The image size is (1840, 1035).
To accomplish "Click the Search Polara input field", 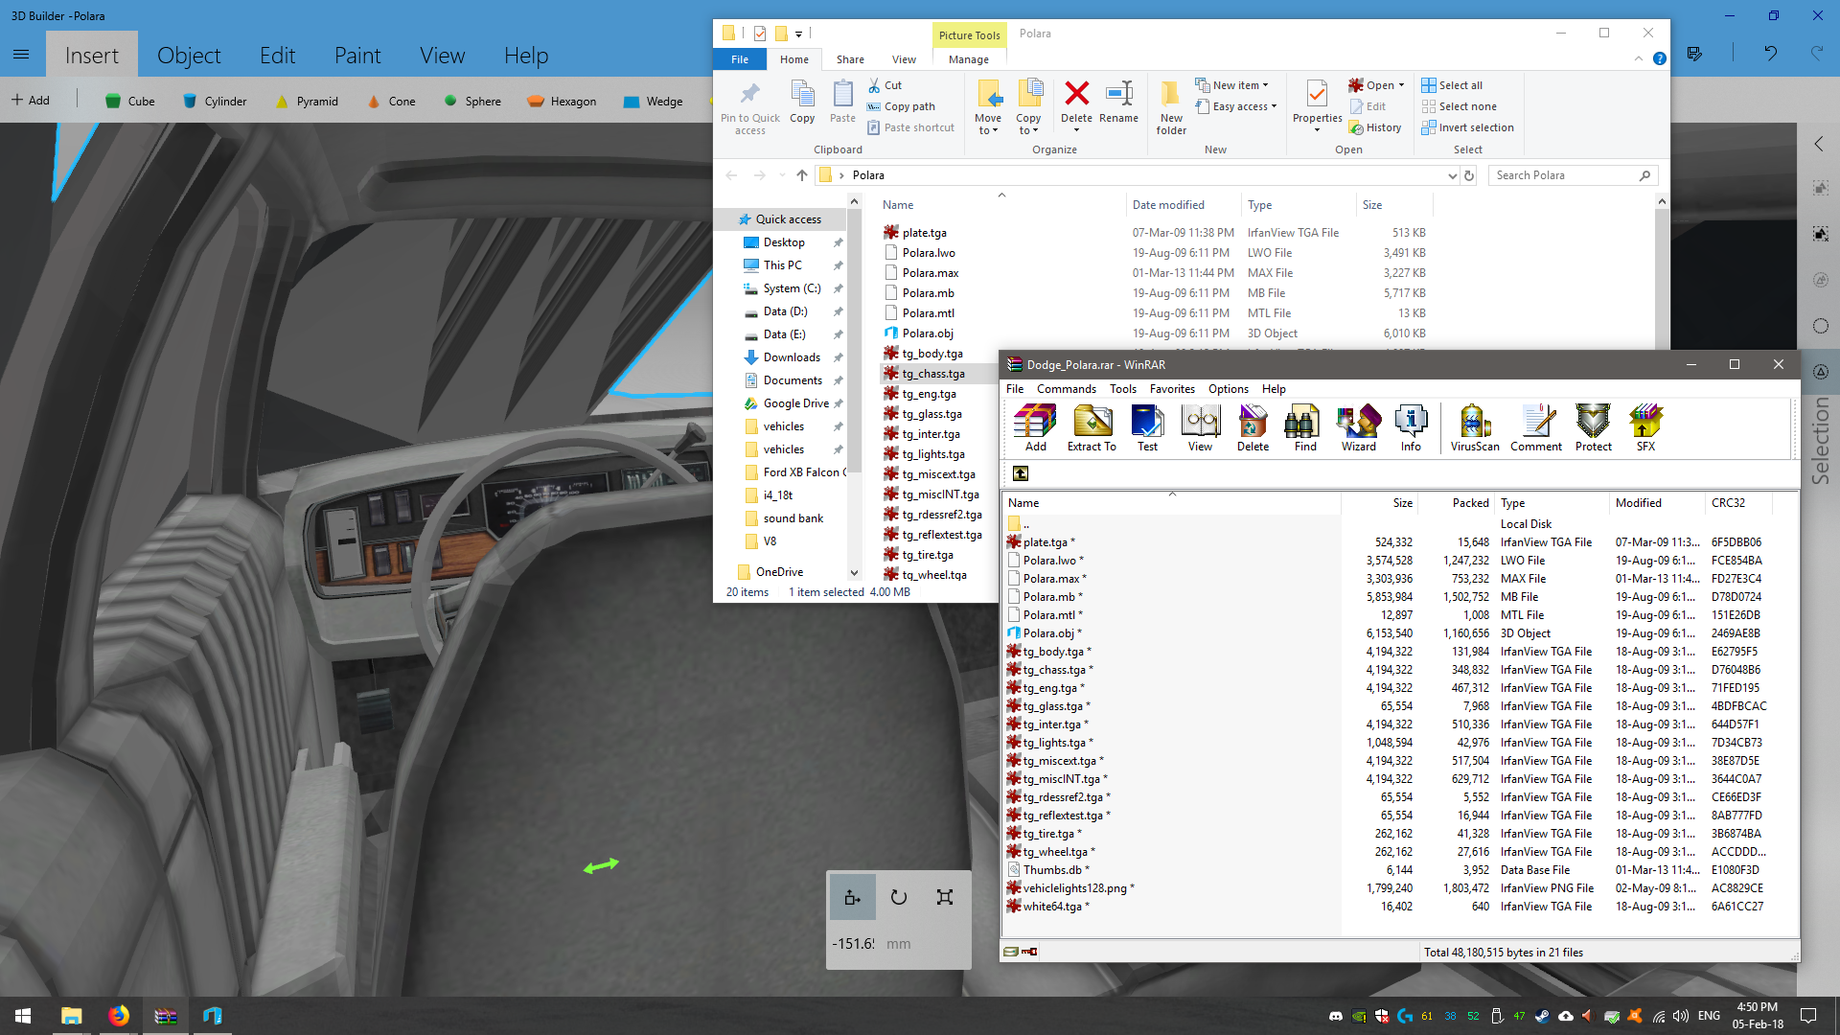I will [x=1562, y=175].
